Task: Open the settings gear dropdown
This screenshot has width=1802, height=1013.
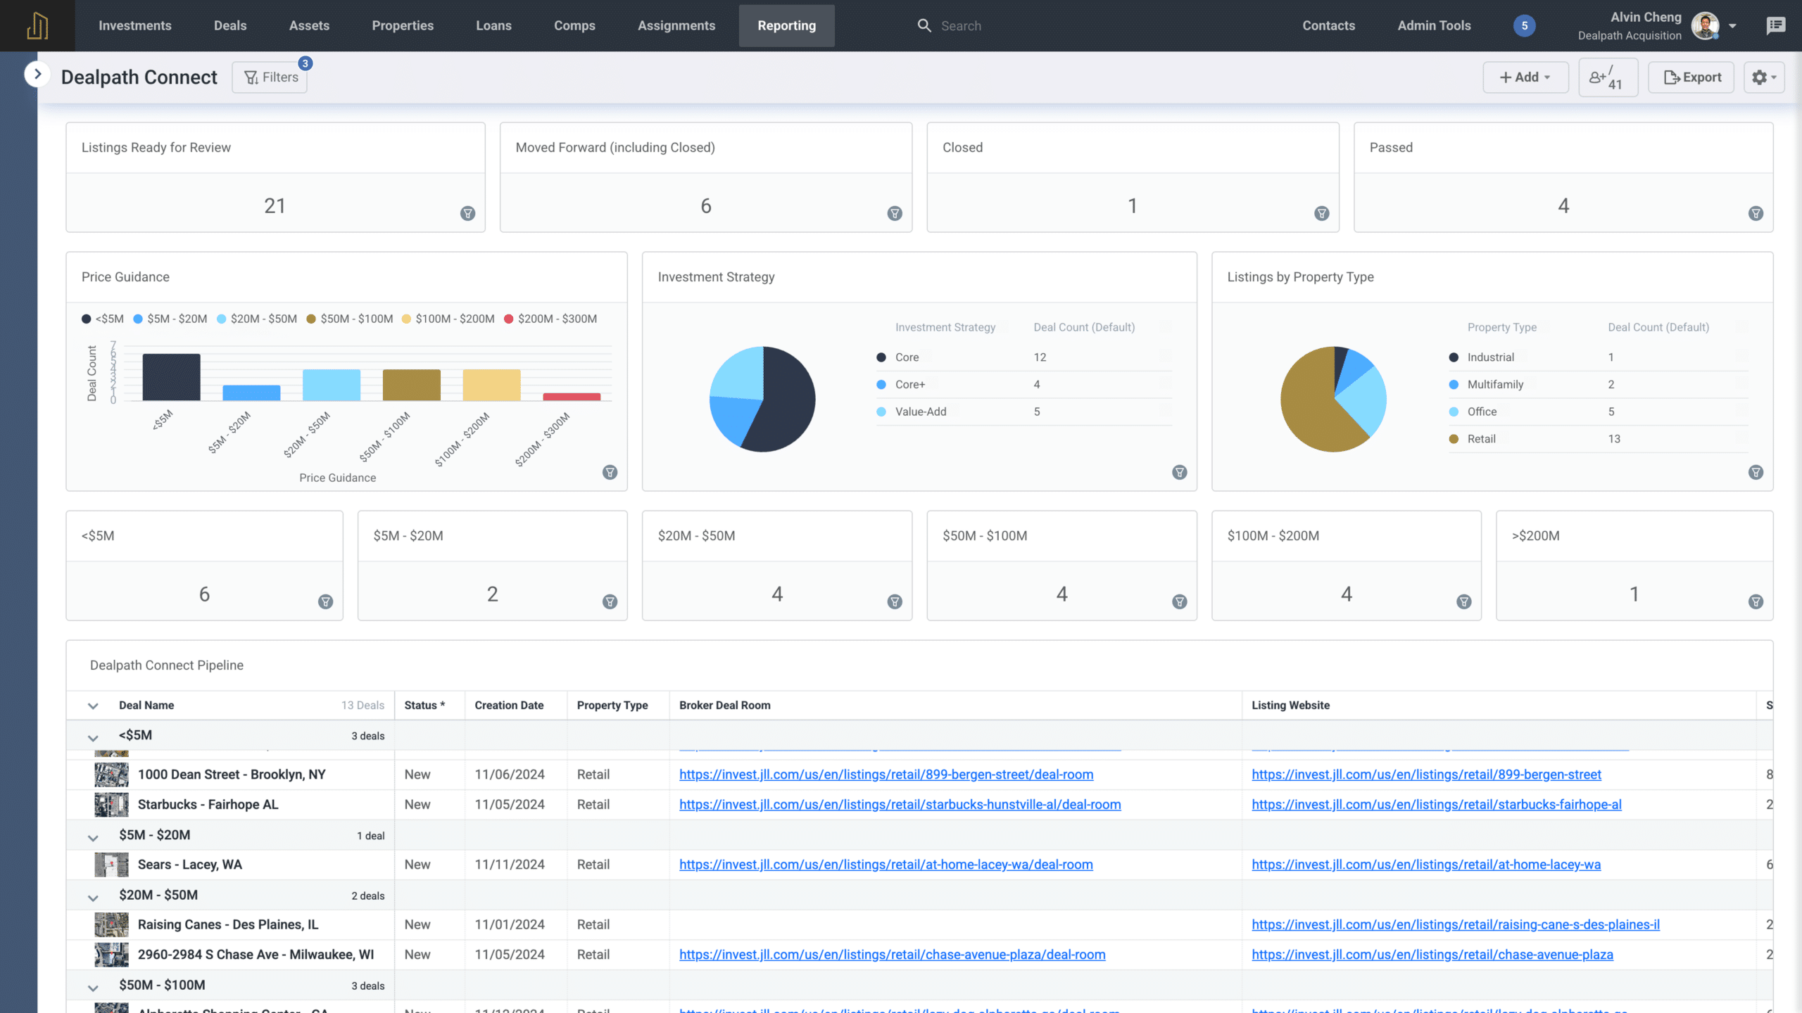Action: click(x=1763, y=77)
